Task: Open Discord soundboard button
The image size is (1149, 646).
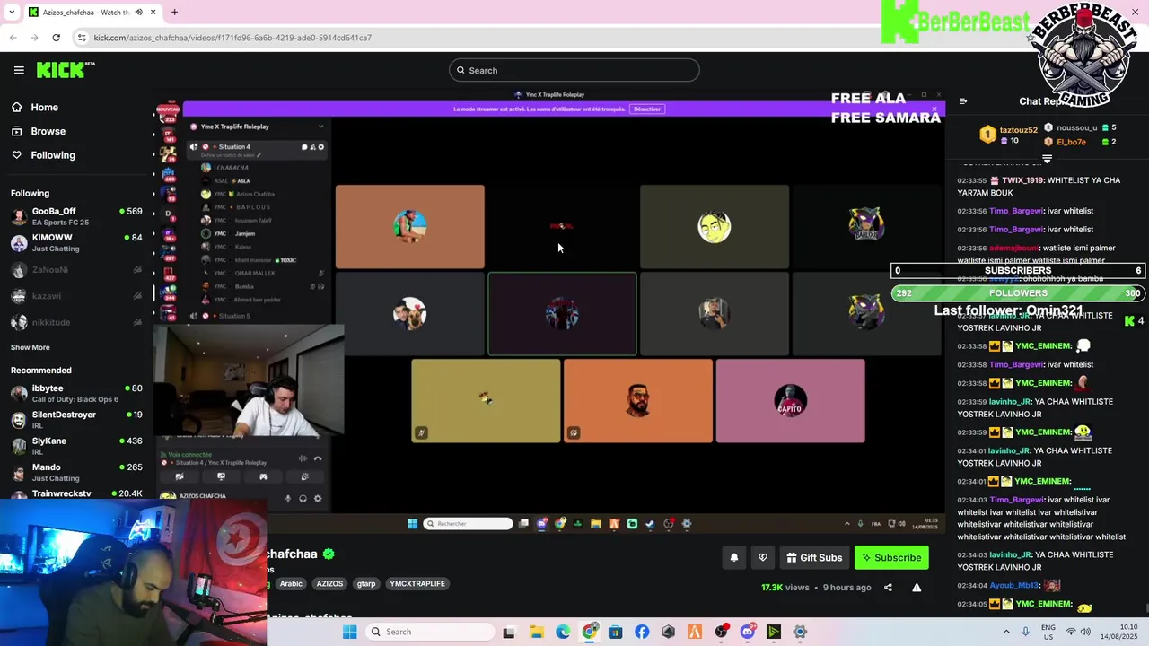Action: [304, 476]
